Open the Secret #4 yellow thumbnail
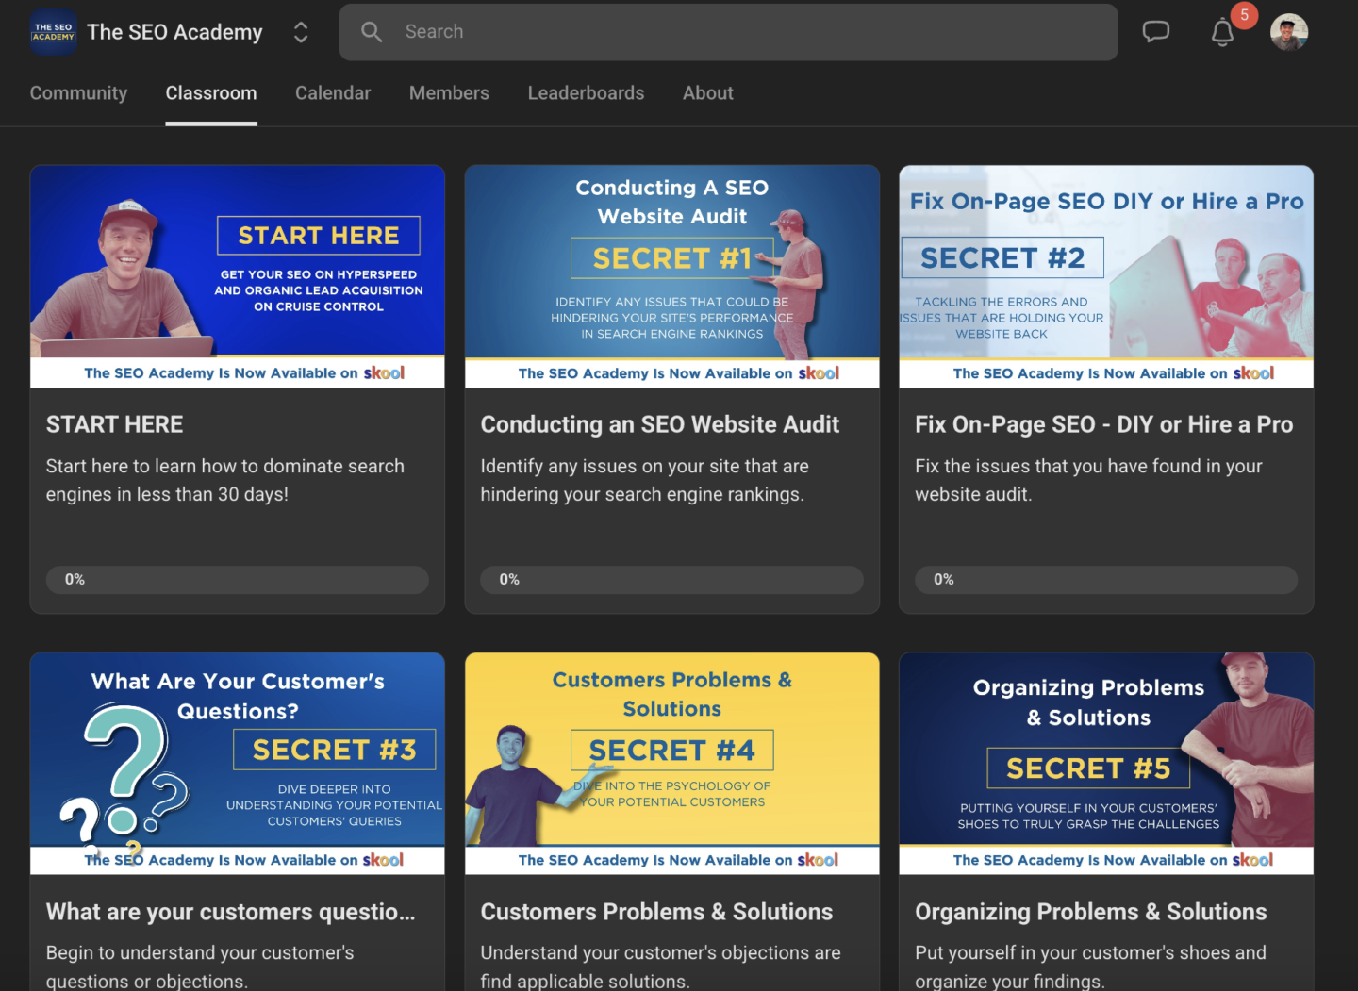Viewport: 1358px width, 991px height. [672, 764]
